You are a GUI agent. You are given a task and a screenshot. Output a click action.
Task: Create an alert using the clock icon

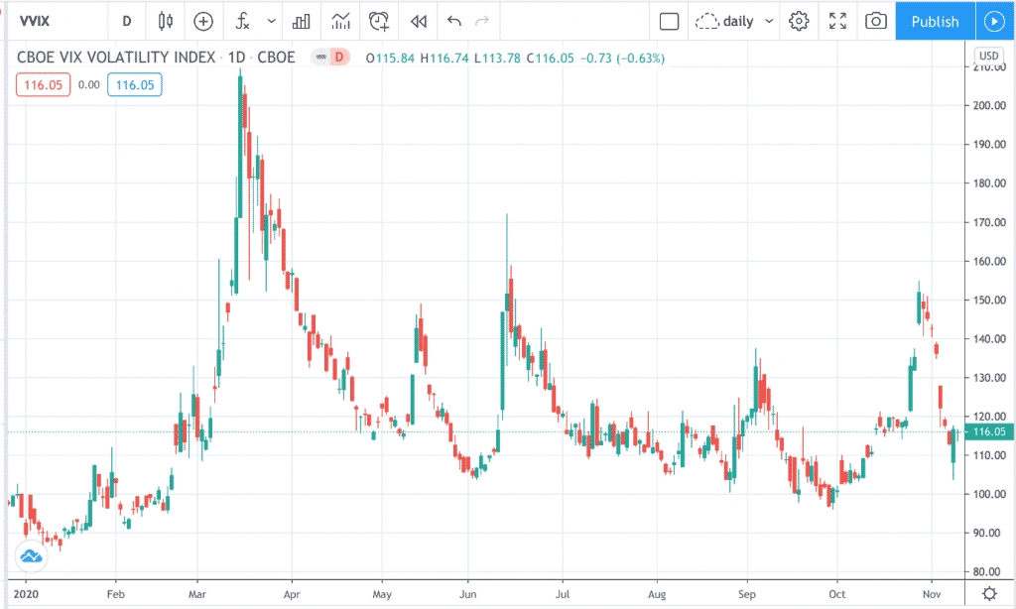378,21
